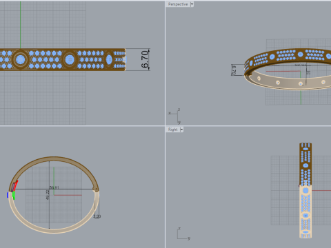The height and width of the screenshot is (248, 331).
Task: Click the Right viewport title label
Action: point(173,130)
